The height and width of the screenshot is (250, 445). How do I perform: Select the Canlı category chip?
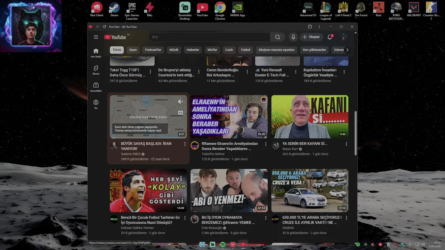[x=229, y=50]
